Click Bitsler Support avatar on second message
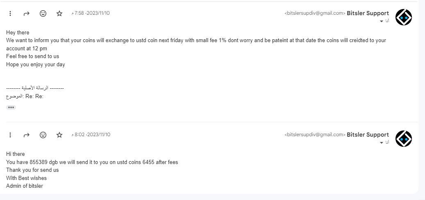Screen dimensions: 425x200 [x=403, y=139]
